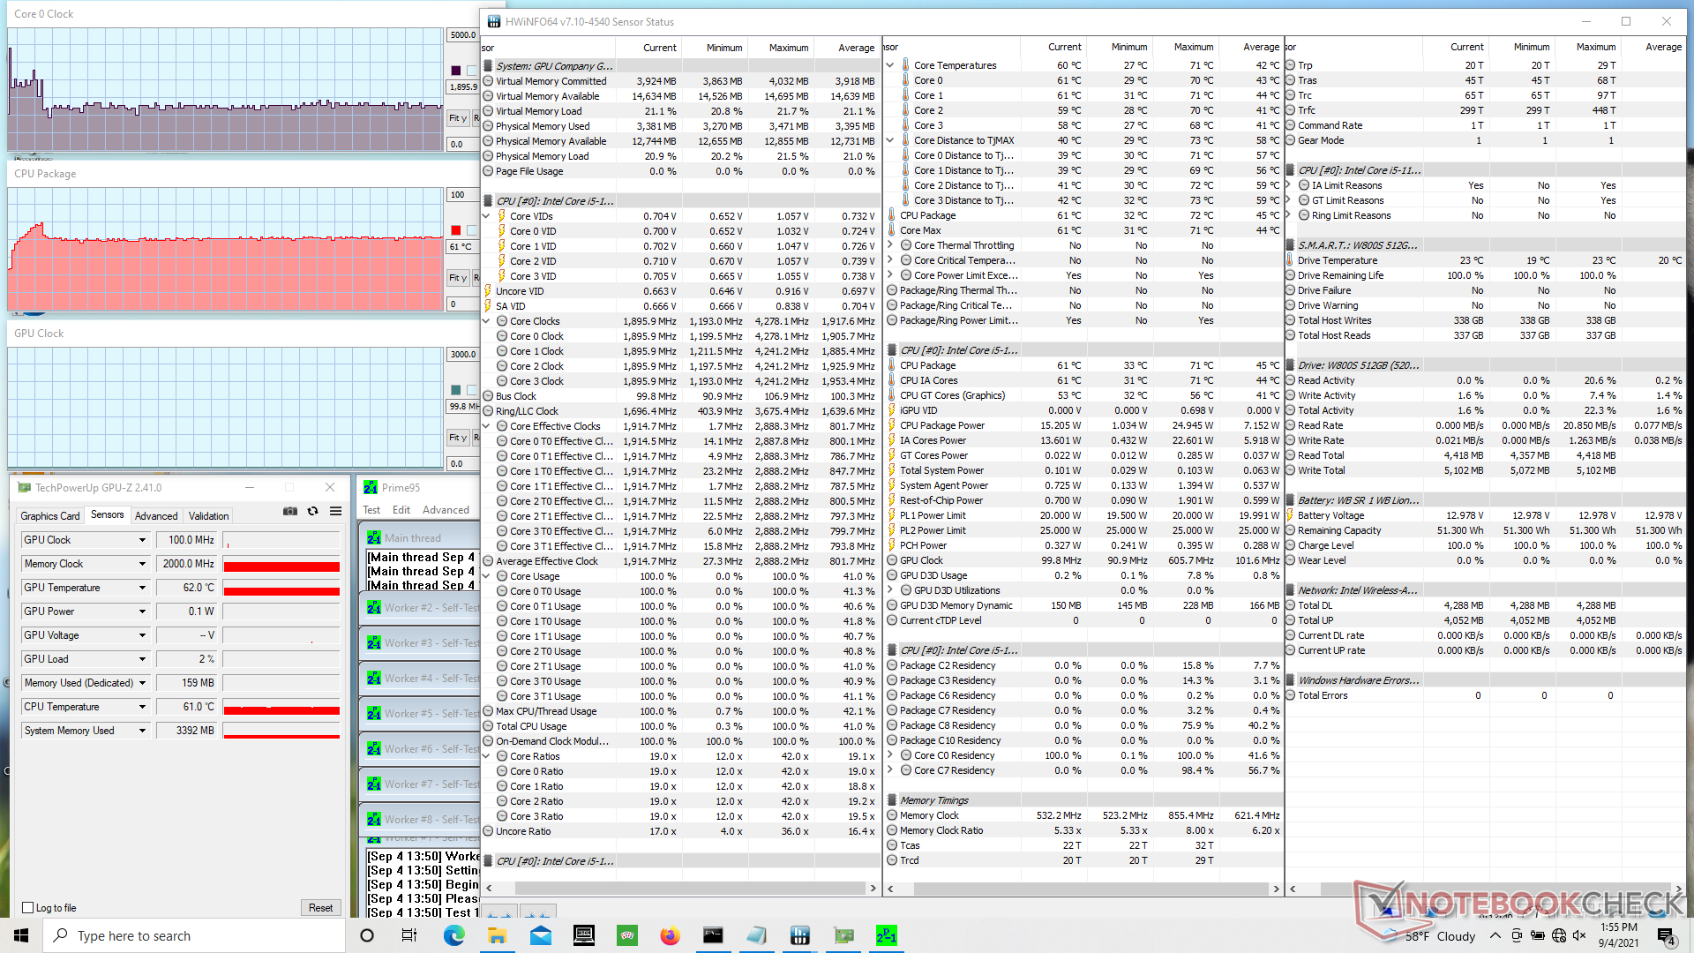Image resolution: width=1694 pixels, height=953 pixels.
Task: Open the System Memory Used dropdown in GPU-Z
Action: pos(142,731)
